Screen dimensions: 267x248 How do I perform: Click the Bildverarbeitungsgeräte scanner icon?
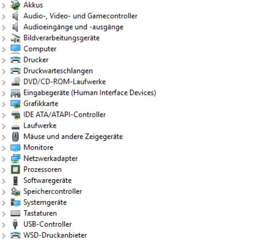pyautogui.click(x=15, y=38)
